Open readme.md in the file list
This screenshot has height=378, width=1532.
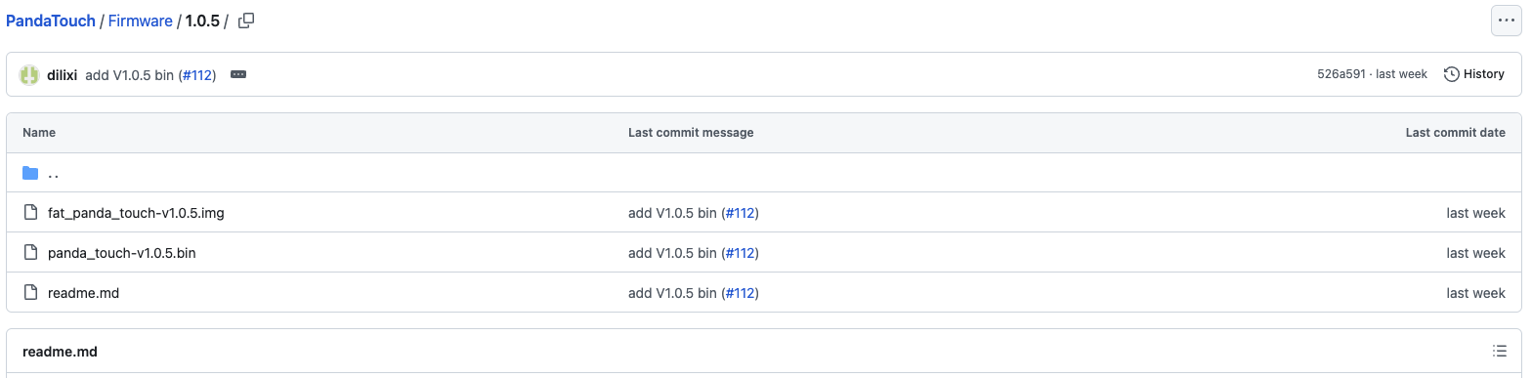(x=83, y=292)
